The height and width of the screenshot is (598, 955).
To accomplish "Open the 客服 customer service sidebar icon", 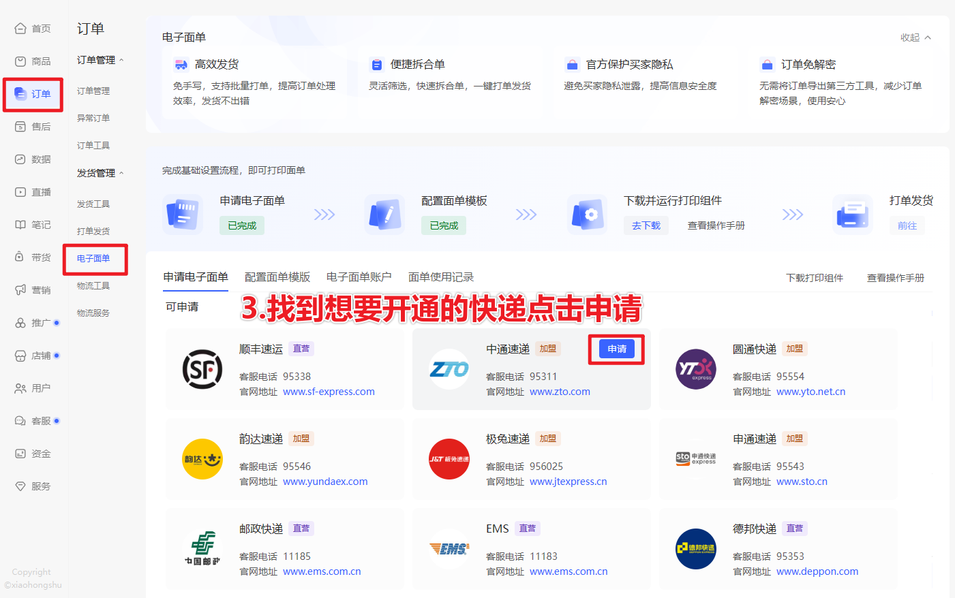I will coord(20,421).
